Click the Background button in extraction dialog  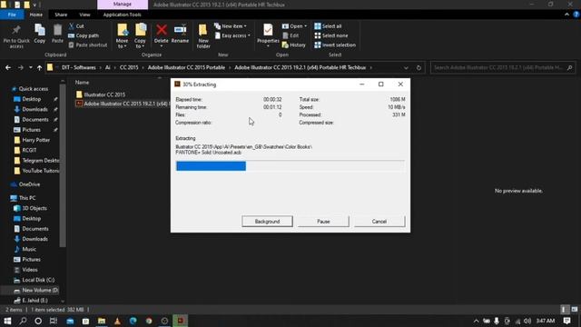(267, 222)
